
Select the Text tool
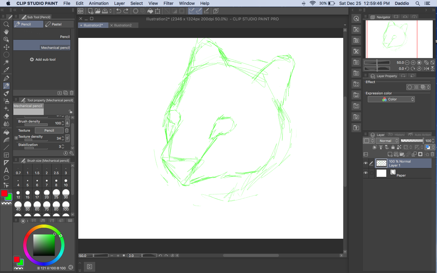[6, 170]
